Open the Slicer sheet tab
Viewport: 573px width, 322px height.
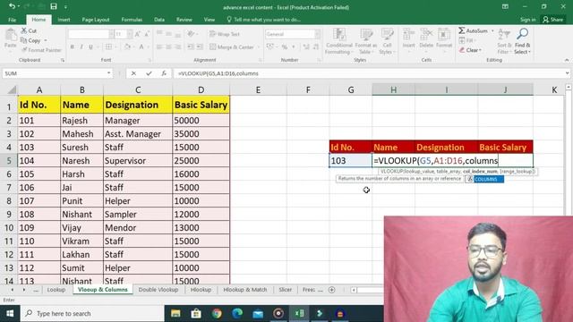[285, 290]
